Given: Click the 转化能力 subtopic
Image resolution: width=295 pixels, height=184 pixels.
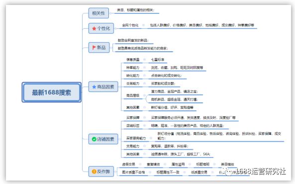Looking at the screenshot, I should [x=133, y=76].
